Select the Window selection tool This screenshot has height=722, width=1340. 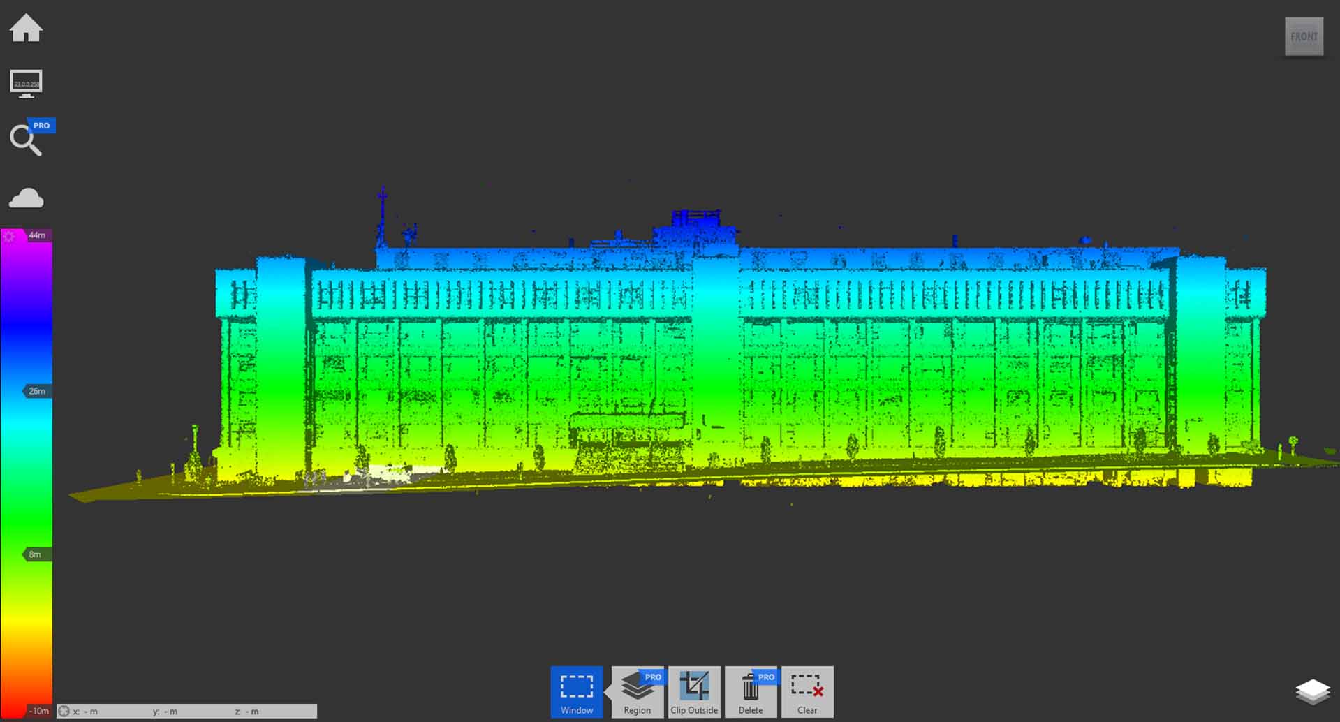tap(576, 691)
